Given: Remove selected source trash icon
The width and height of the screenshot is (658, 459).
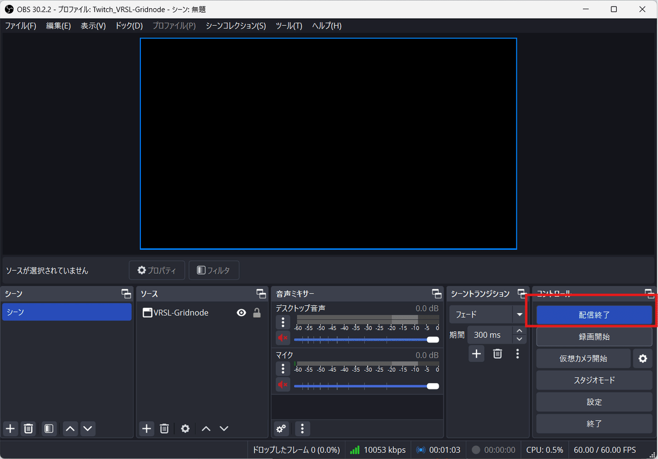Looking at the screenshot, I should (164, 428).
